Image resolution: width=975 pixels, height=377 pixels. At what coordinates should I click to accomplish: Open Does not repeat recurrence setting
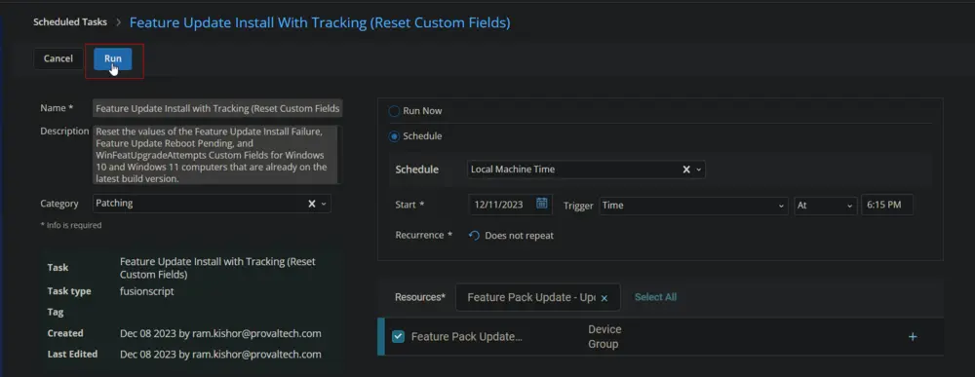click(x=520, y=236)
